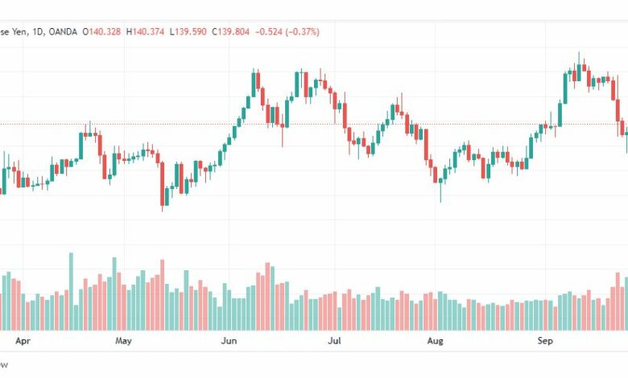Click the close price value C139.804
The image size is (628, 378).
(235, 31)
